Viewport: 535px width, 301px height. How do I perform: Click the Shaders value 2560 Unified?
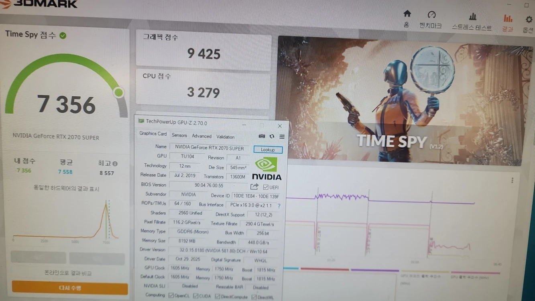(190, 214)
